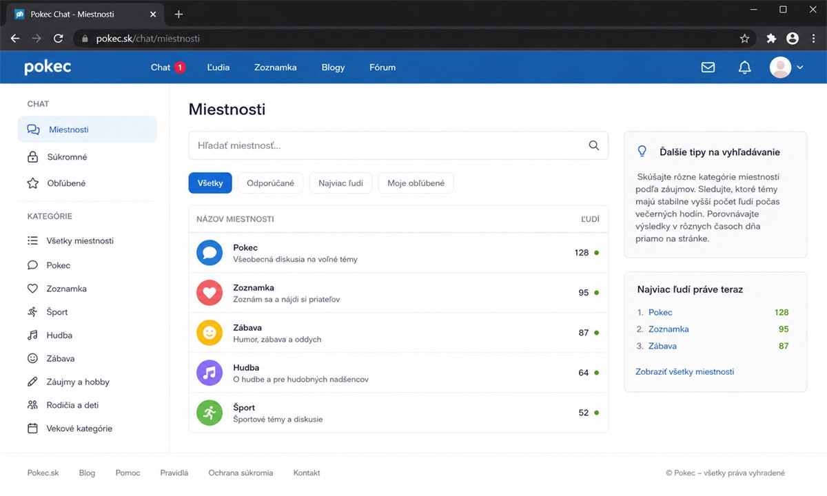
Task: Open the browser profile icon
Action: click(793, 39)
